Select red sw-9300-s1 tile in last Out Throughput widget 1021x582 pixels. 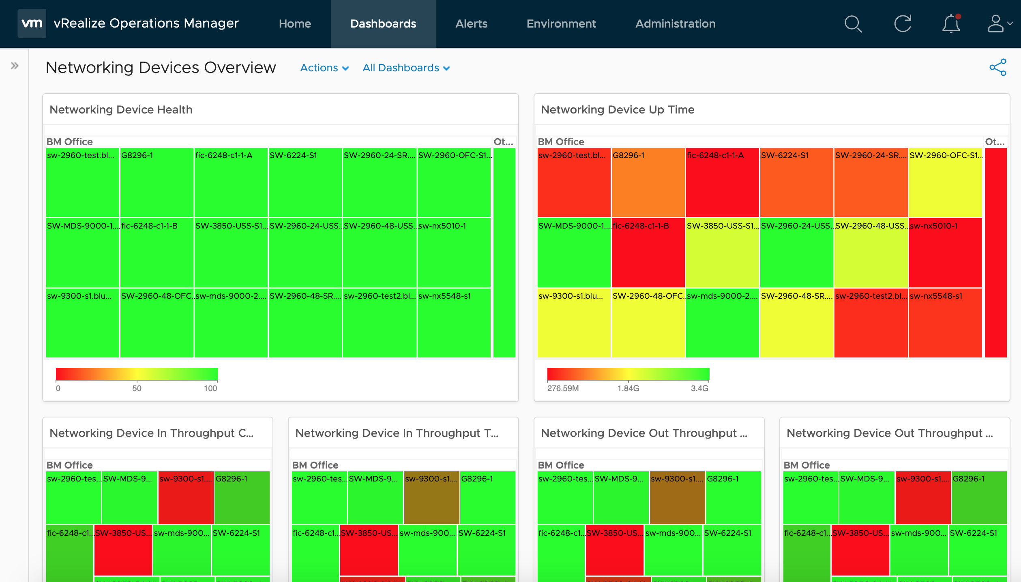(923, 498)
